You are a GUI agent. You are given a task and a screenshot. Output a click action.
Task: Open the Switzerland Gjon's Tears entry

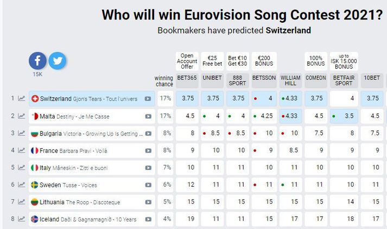tap(92, 99)
